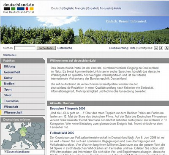Open the Medien category
The image size is (169, 155).
(23, 84)
